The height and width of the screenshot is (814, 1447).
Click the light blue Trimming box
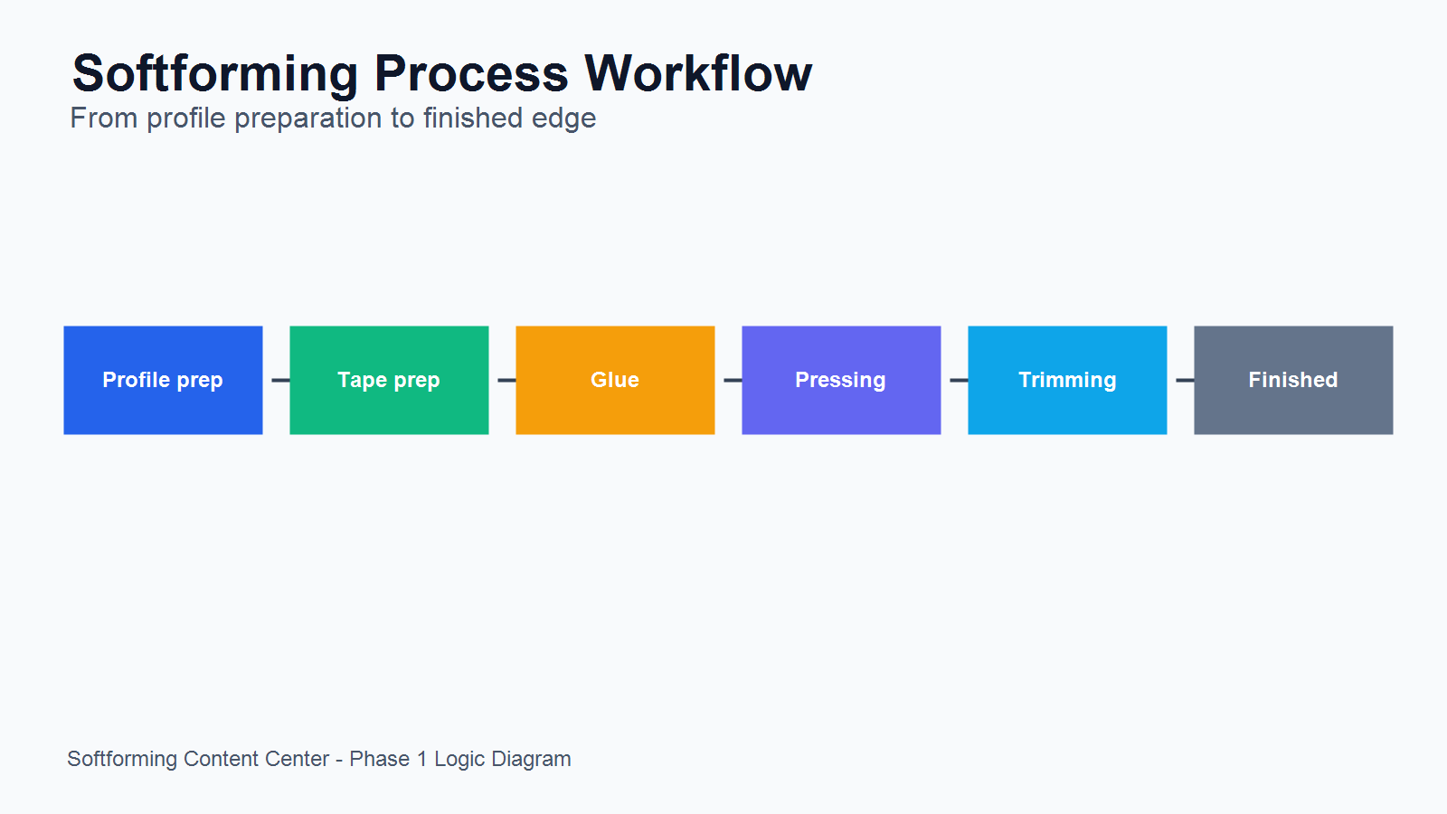click(1067, 380)
